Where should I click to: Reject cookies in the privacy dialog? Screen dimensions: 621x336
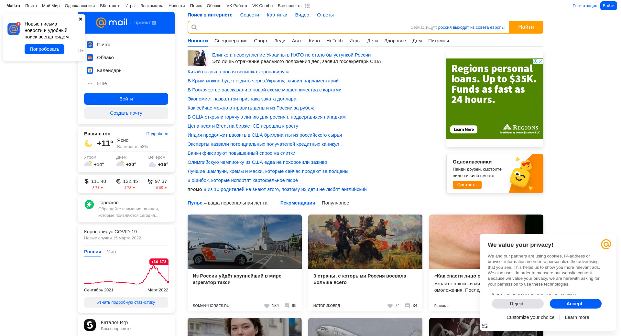click(517, 304)
